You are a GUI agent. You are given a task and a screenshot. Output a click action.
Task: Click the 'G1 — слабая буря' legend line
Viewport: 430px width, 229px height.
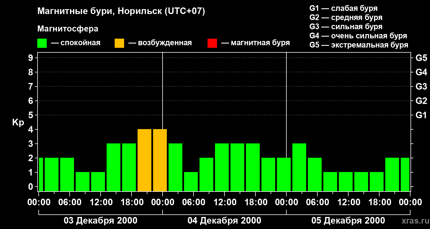click(x=343, y=8)
